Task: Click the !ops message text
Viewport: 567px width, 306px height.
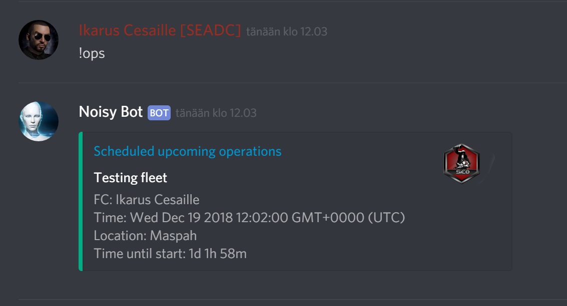Action: 92,53
